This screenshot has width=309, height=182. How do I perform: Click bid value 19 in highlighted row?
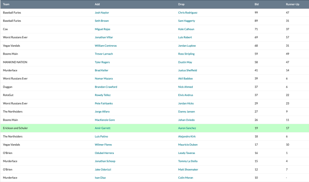(x=256, y=128)
